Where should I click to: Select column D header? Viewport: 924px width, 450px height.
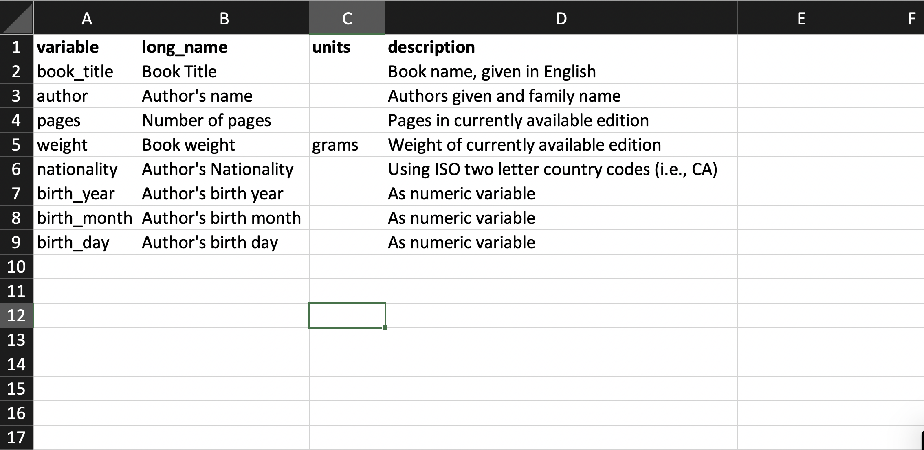[x=561, y=18]
